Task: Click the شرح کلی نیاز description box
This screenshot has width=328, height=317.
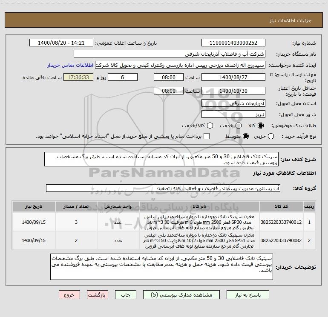Action: coord(161,159)
